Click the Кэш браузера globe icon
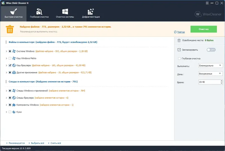Screen dimensions: 225x151 pos(14,65)
